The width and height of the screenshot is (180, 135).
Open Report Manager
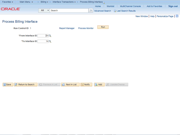tap(67, 28)
